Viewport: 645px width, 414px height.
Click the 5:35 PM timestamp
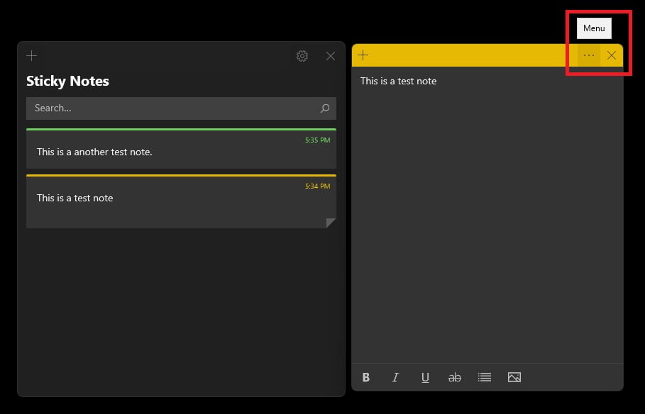point(318,140)
